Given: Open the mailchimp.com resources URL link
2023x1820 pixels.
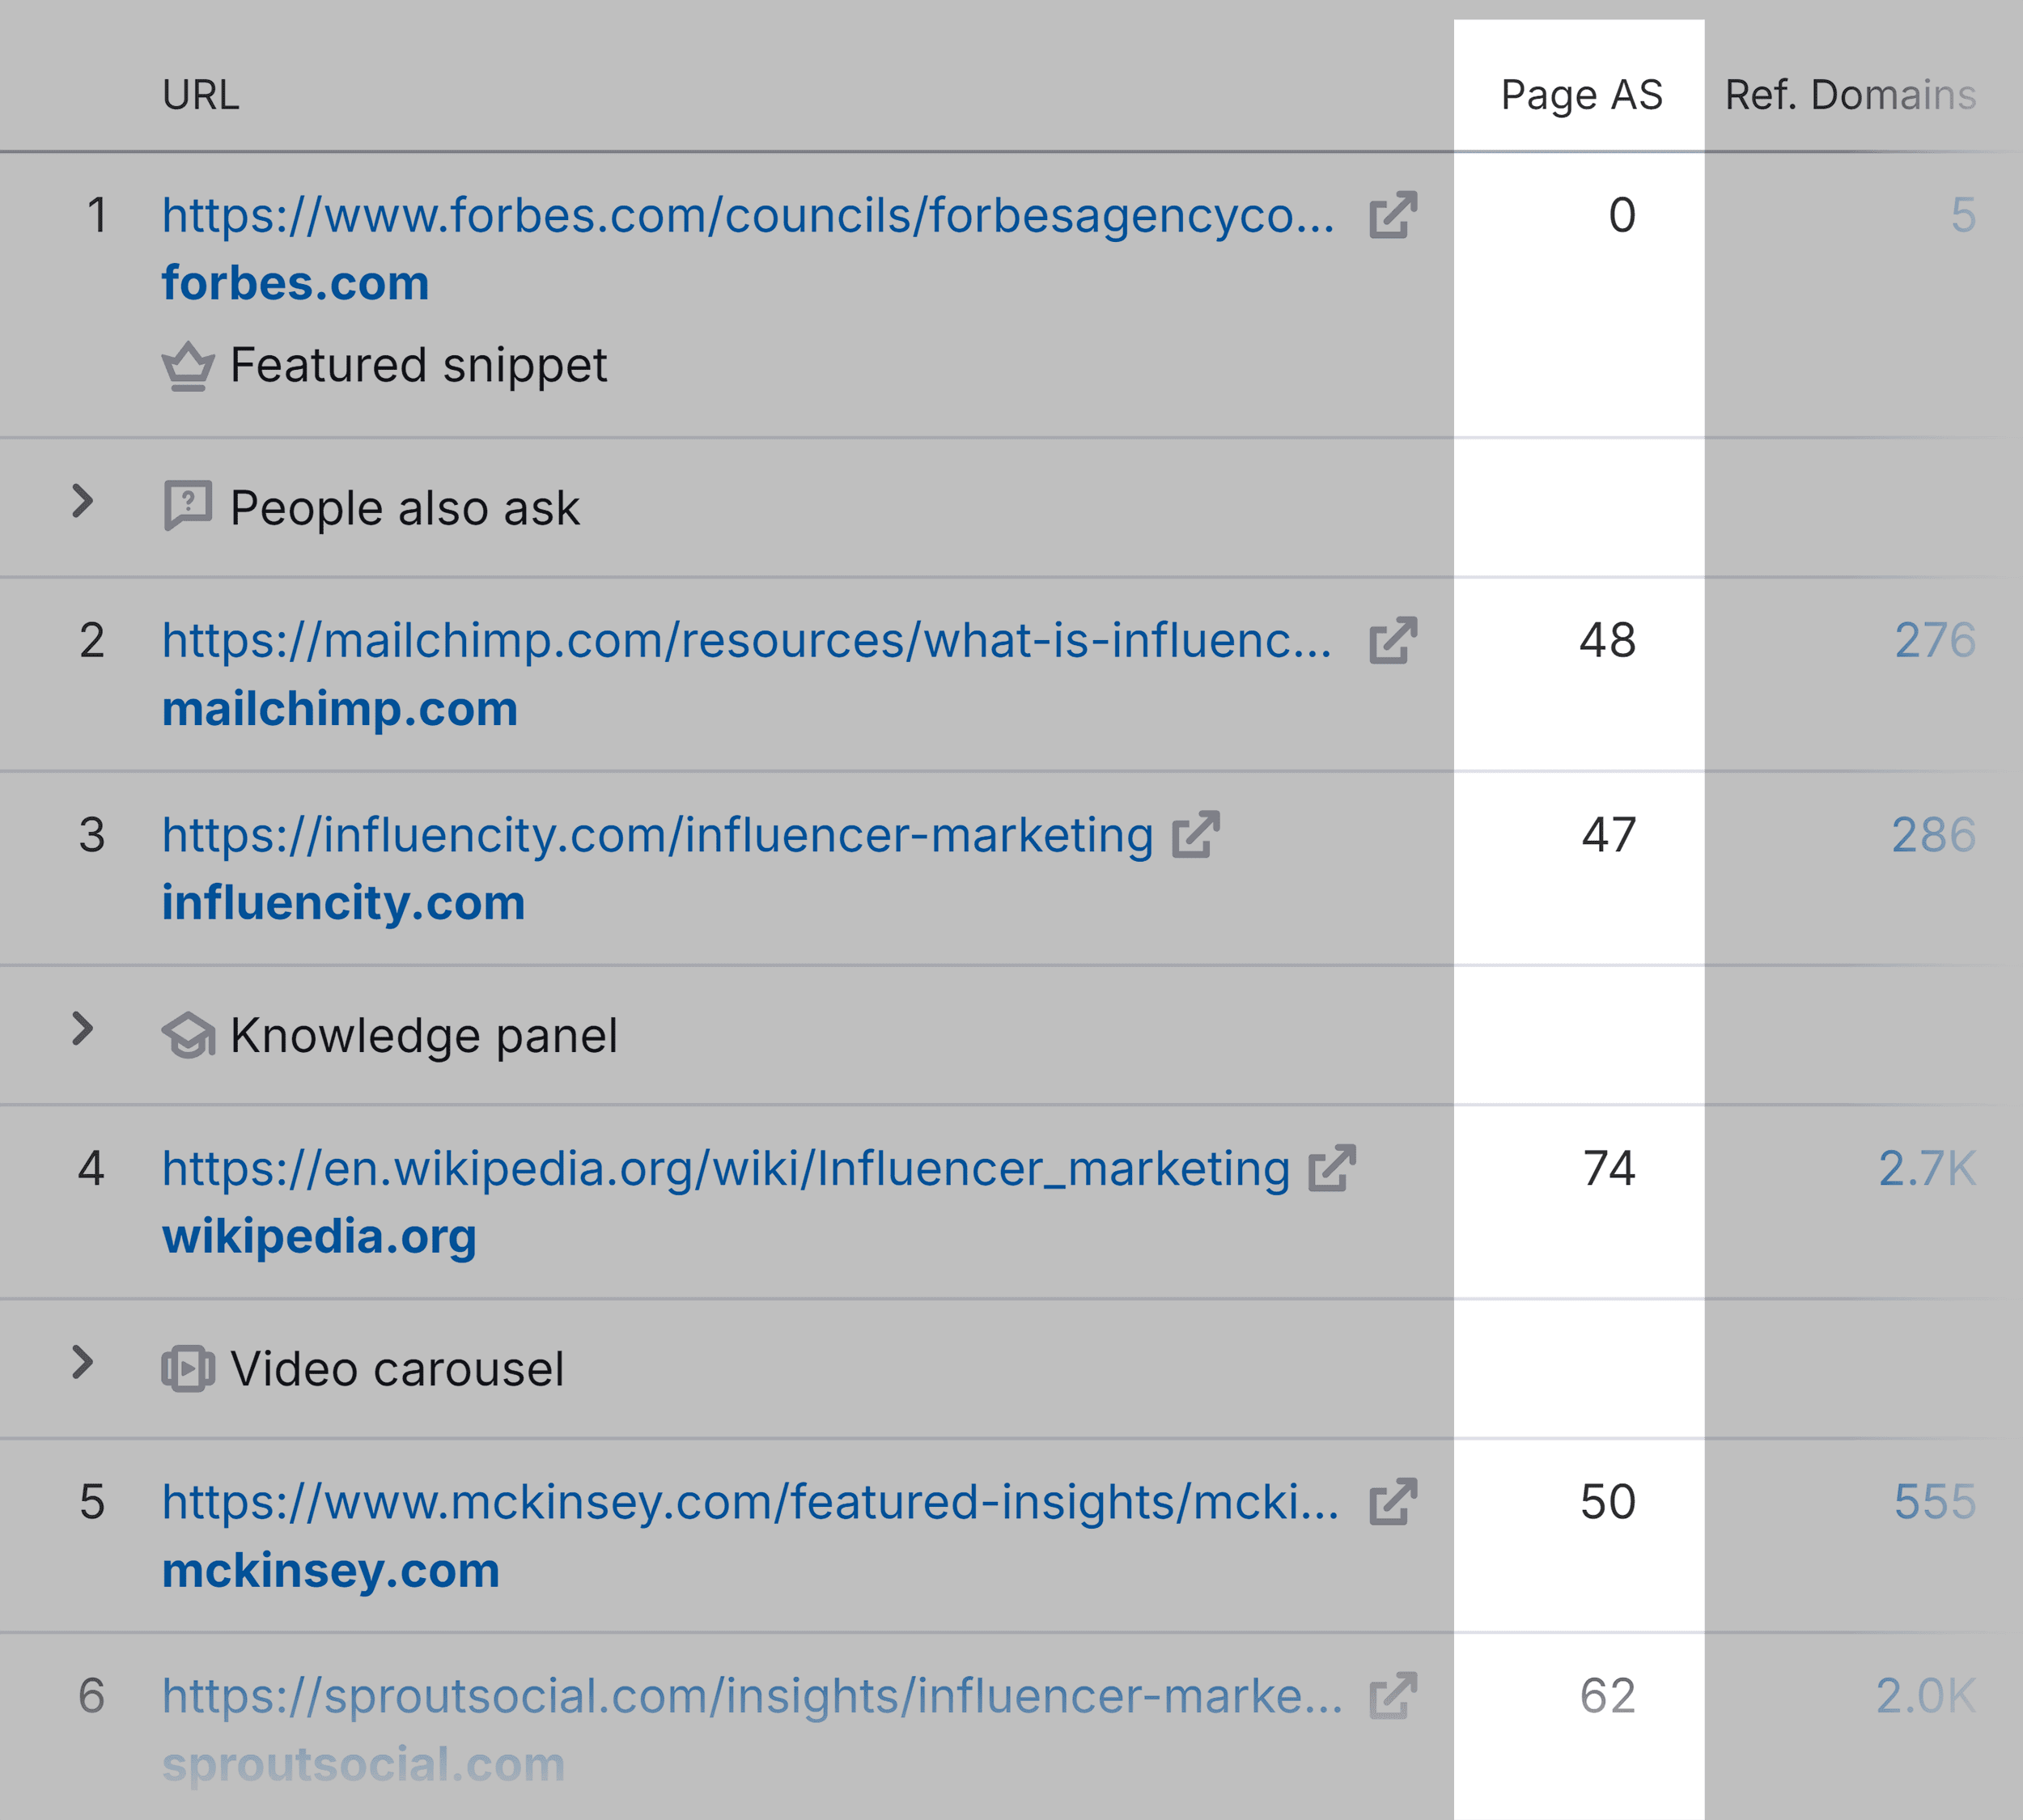Looking at the screenshot, I should coord(747,641).
